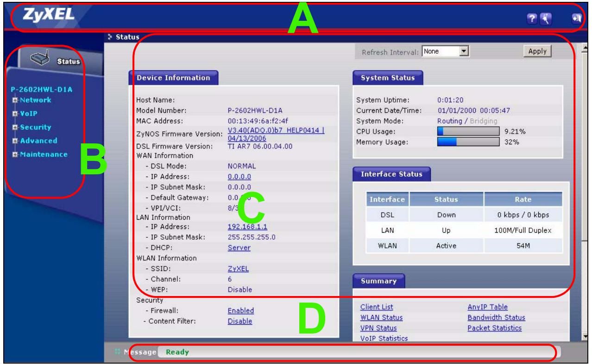Click the scrollbar down arrow
592x364 pixels.
(585, 337)
